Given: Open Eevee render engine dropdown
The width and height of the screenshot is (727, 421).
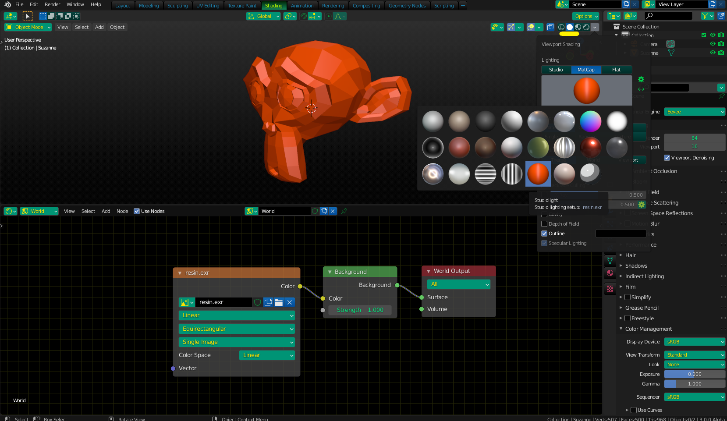Looking at the screenshot, I should [695, 112].
